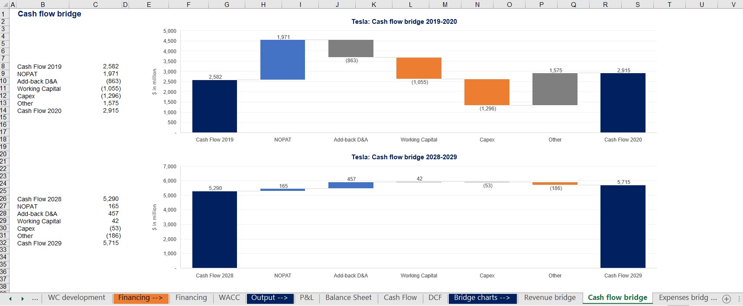Select the 'Cash Flow 2019' label cell
This screenshot has height=306, width=743.
click(39, 67)
